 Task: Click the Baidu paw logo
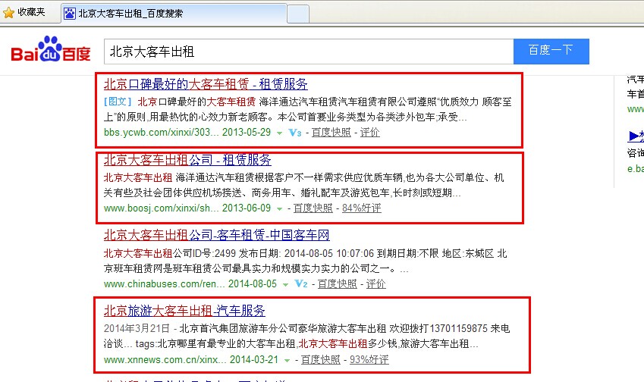tap(51, 49)
